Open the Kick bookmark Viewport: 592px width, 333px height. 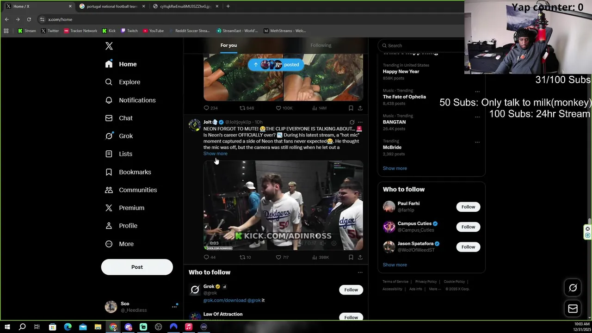coord(108,31)
